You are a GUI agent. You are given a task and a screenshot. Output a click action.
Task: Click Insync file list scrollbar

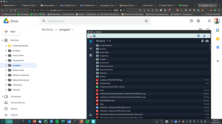(210, 47)
